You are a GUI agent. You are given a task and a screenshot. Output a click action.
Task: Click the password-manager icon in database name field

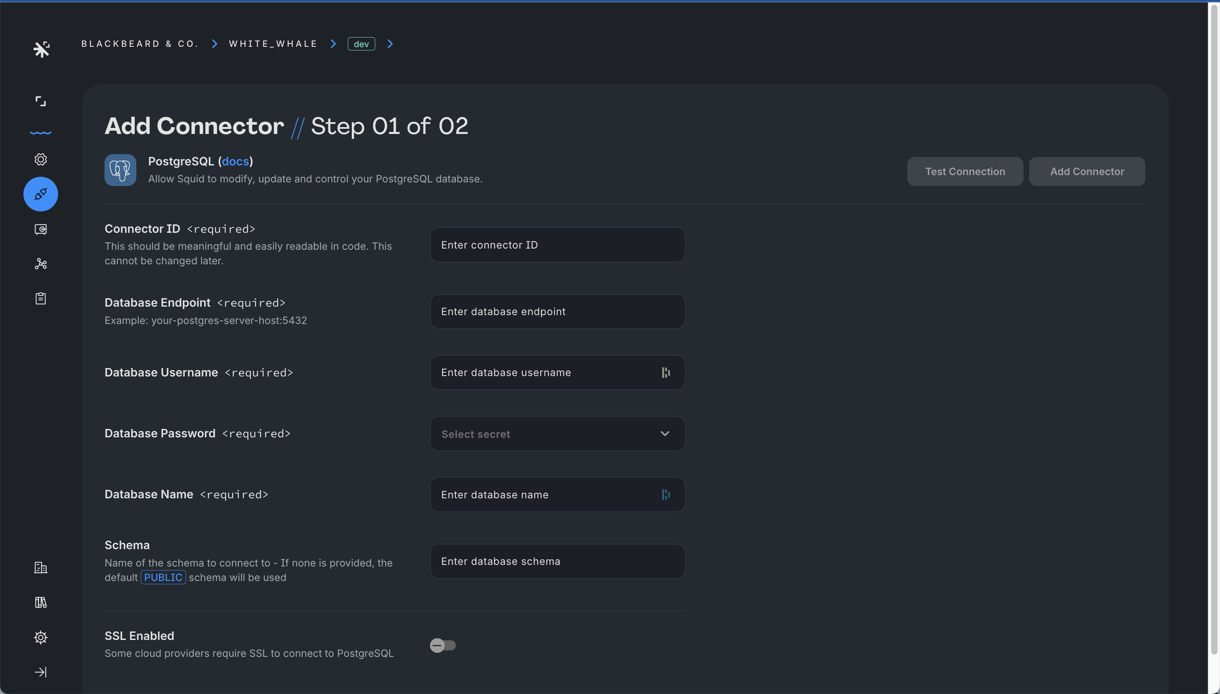coord(666,494)
